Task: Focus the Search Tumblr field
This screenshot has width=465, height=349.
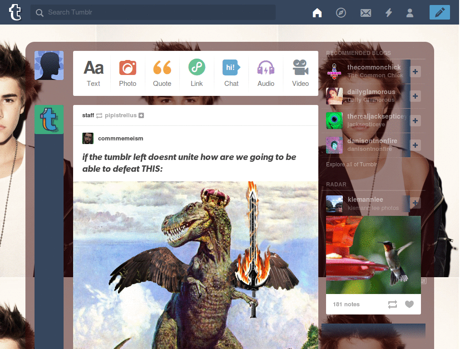Action: pyautogui.click(x=153, y=12)
